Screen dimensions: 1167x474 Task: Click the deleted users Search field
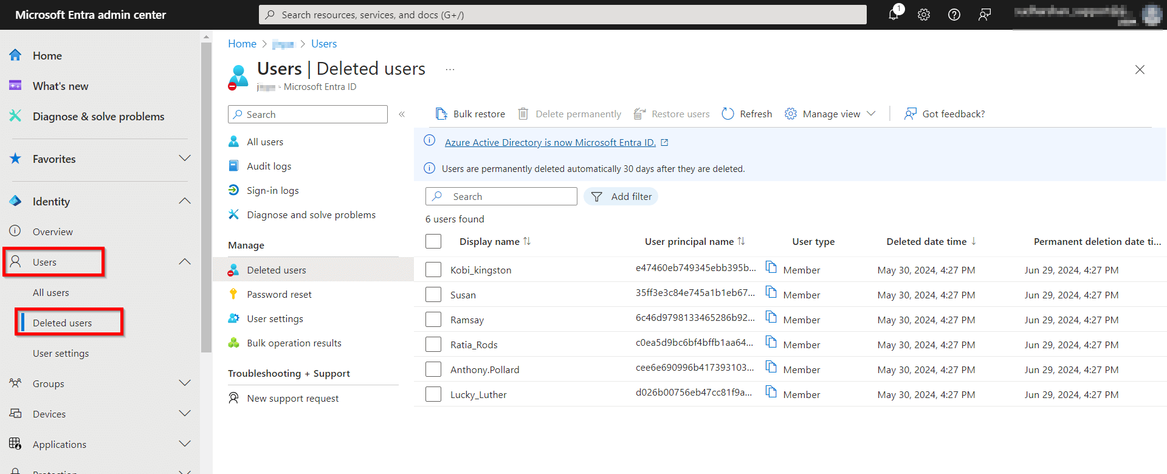pyautogui.click(x=501, y=196)
